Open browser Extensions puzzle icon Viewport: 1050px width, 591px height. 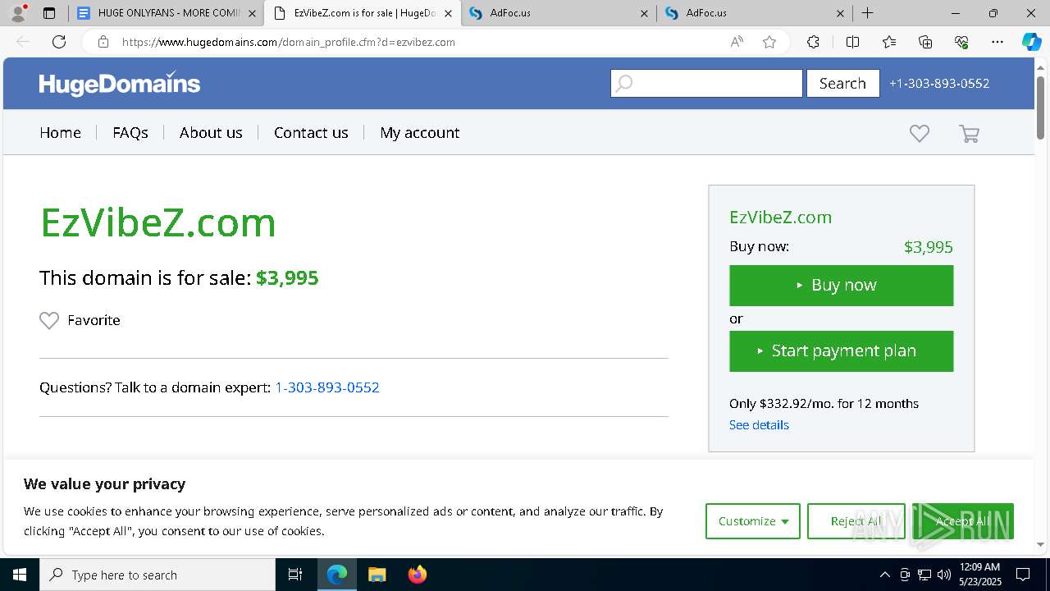click(813, 42)
